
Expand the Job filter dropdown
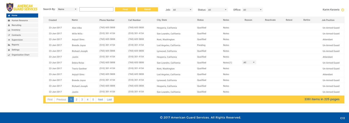pyautogui.click(x=182, y=10)
